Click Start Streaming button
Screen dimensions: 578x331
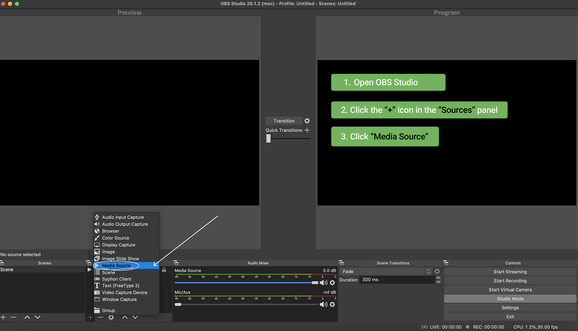click(x=510, y=271)
